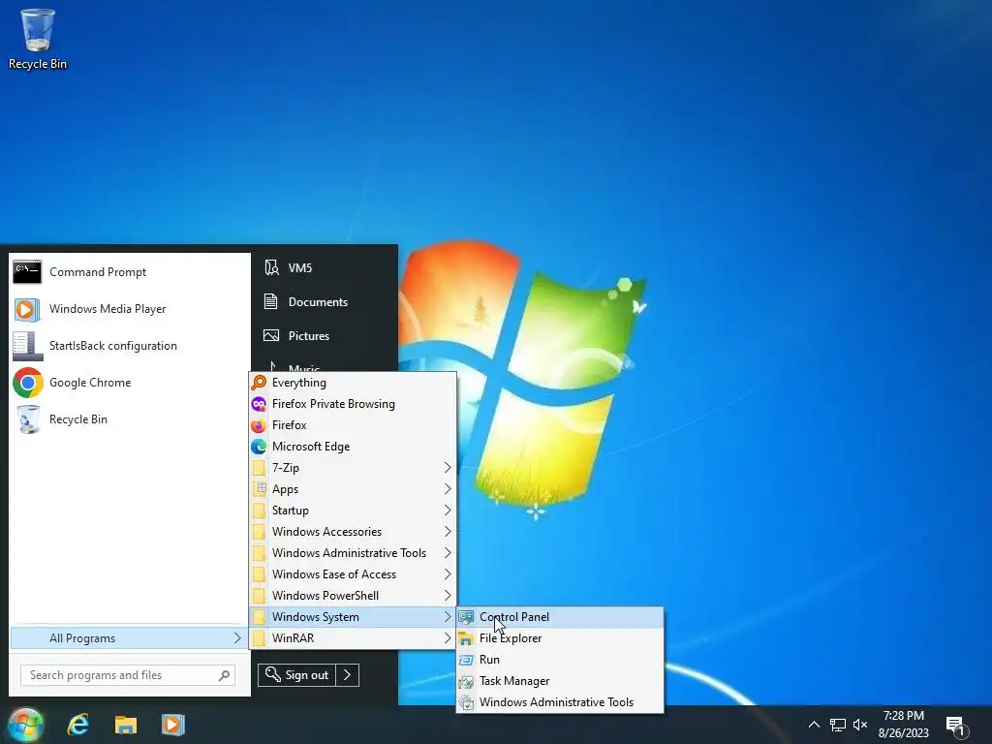Click the Pictures icon in right pane
992x744 pixels.
point(271,336)
